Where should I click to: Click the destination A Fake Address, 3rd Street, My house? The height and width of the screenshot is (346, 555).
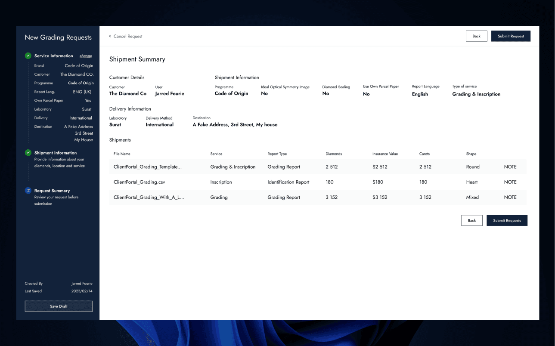[x=235, y=124]
